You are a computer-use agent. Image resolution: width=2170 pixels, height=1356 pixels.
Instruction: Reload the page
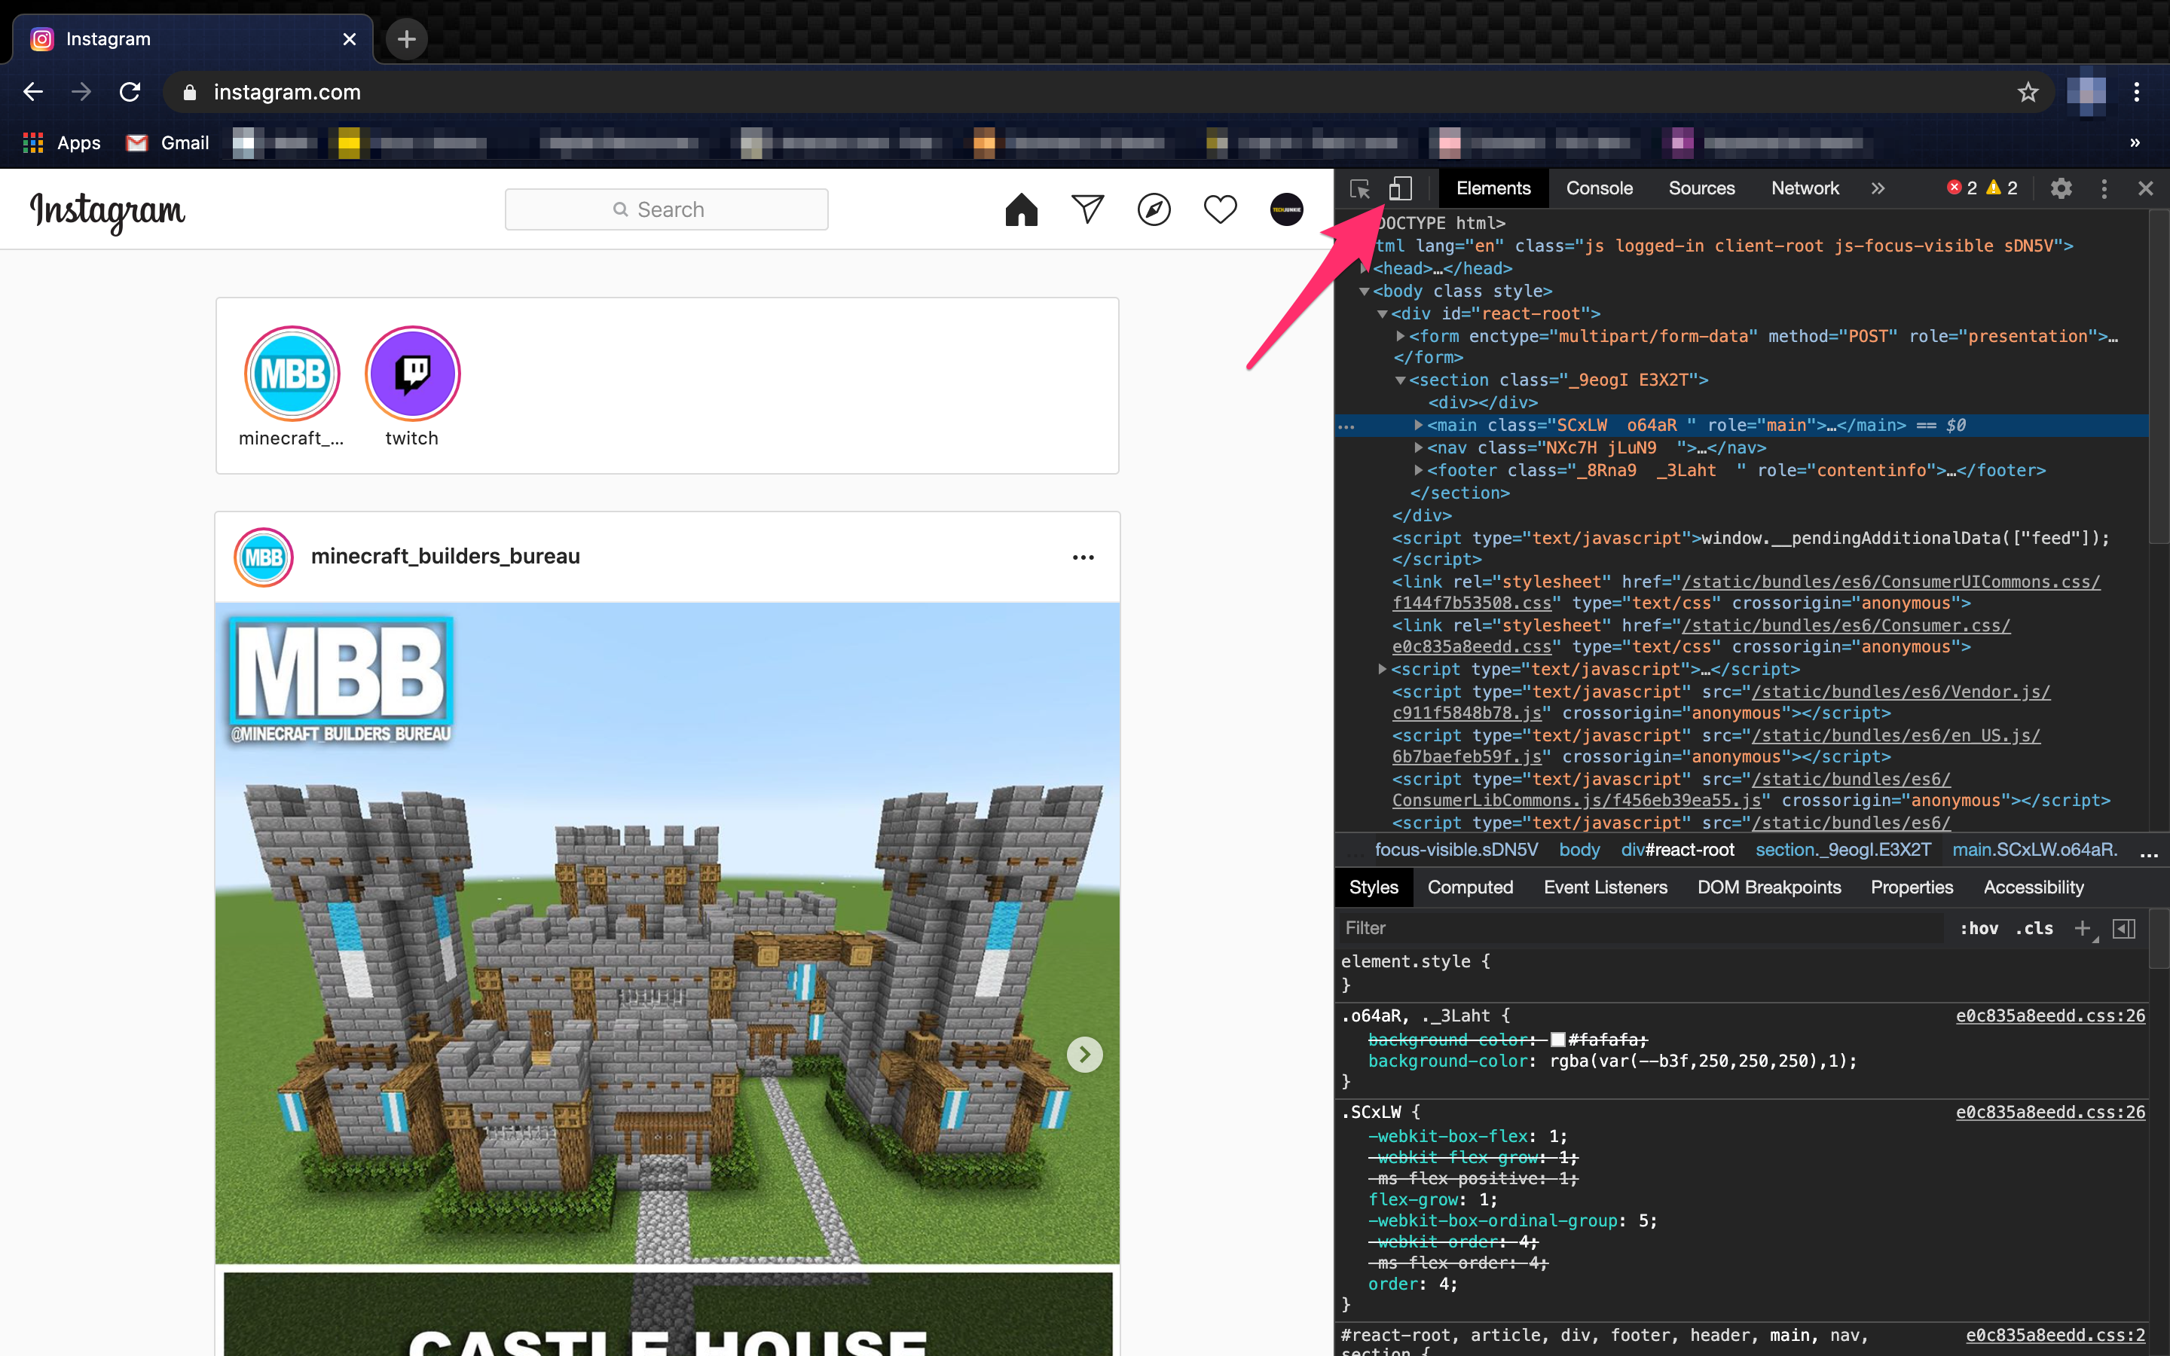click(x=130, y=91)
